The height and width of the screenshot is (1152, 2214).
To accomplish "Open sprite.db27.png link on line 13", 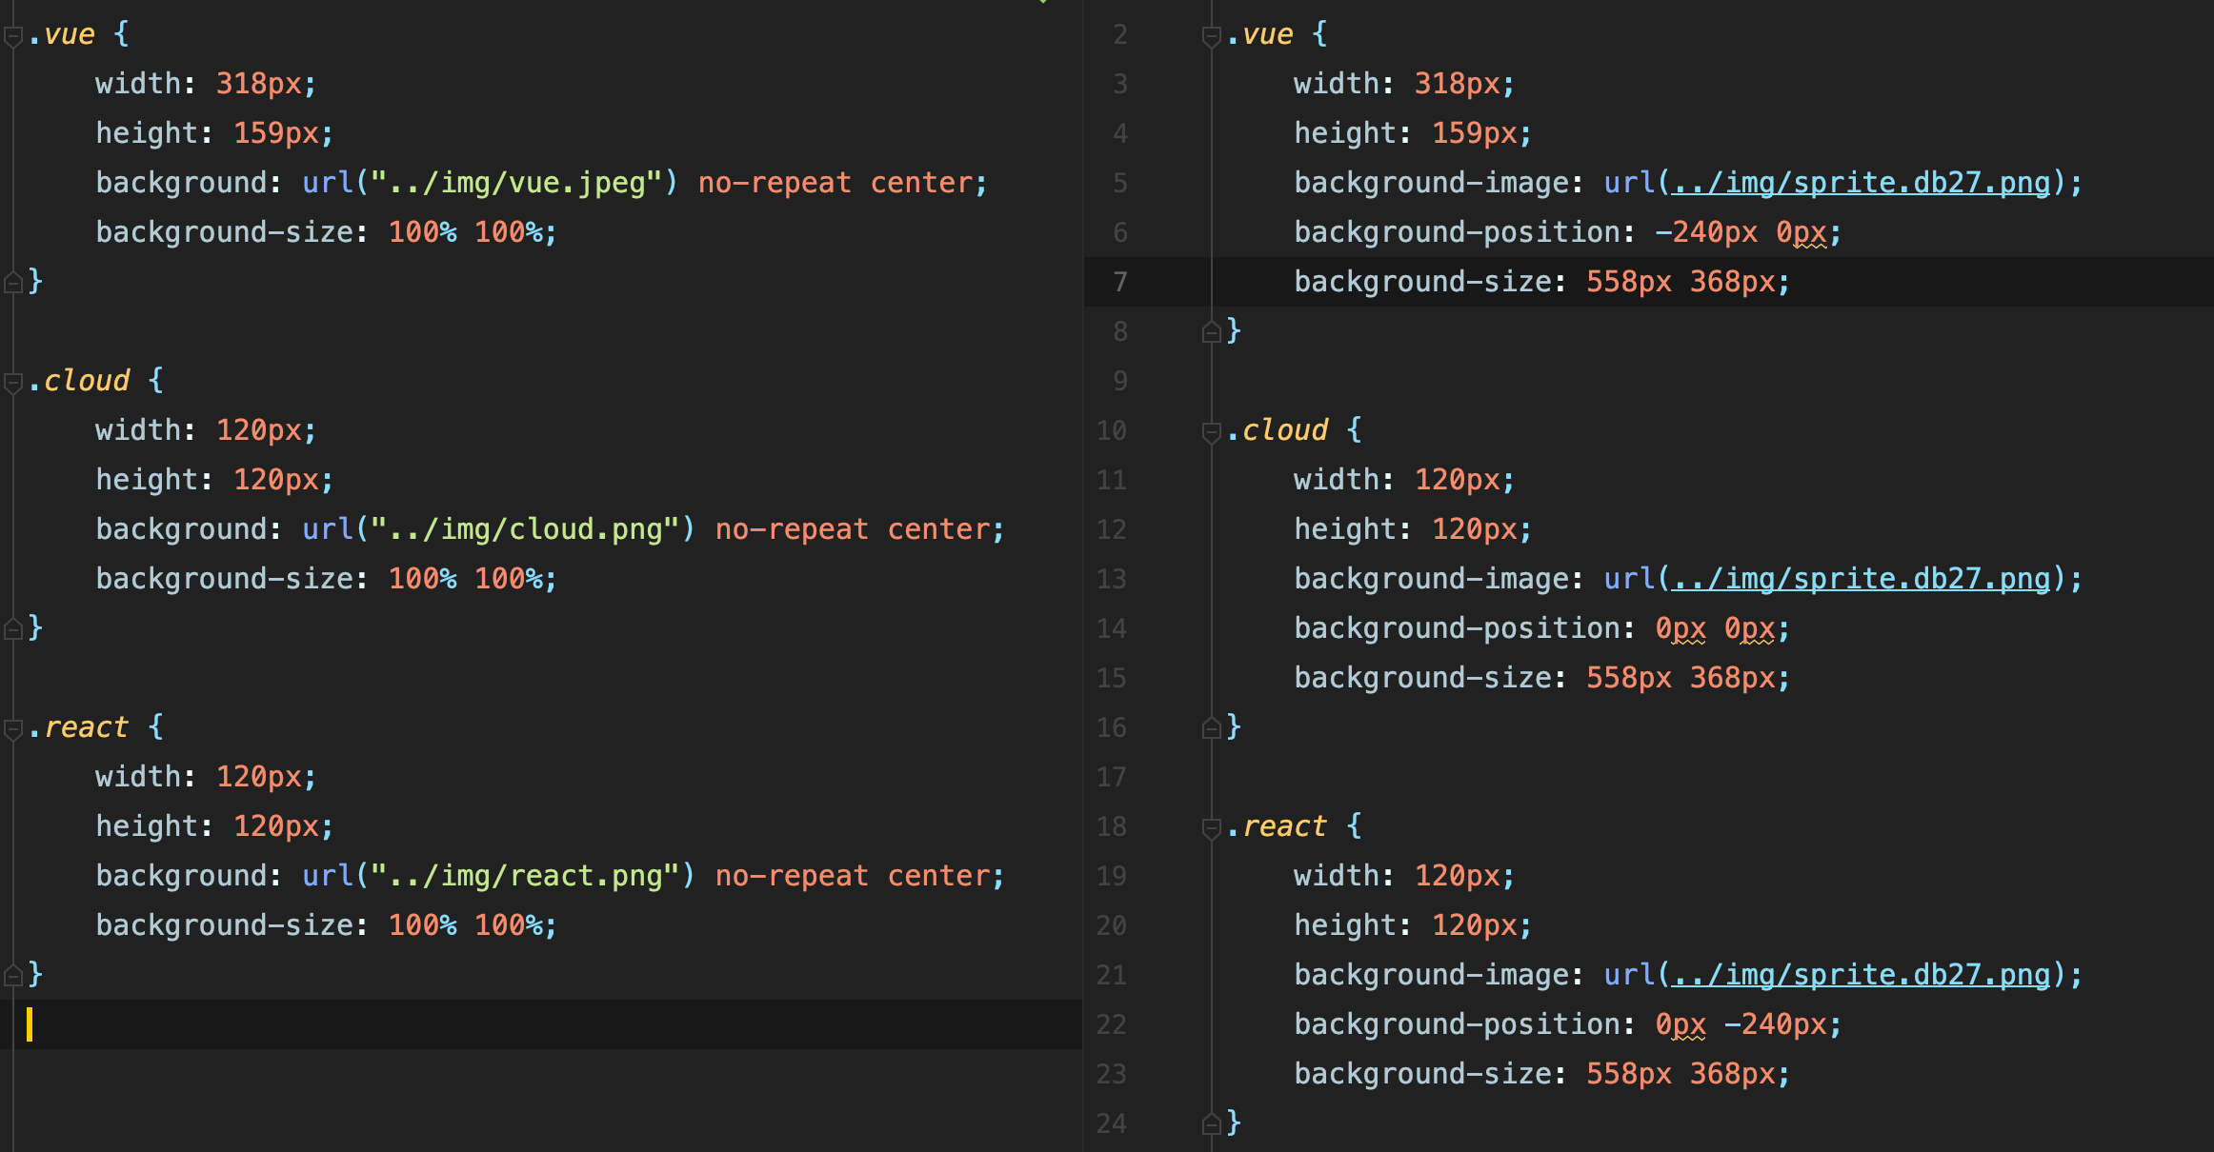I will [x=1861, y=579].
